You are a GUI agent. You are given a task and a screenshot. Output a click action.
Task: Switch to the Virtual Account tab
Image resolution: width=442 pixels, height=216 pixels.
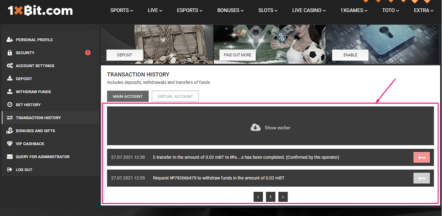(x=175, y=96)
